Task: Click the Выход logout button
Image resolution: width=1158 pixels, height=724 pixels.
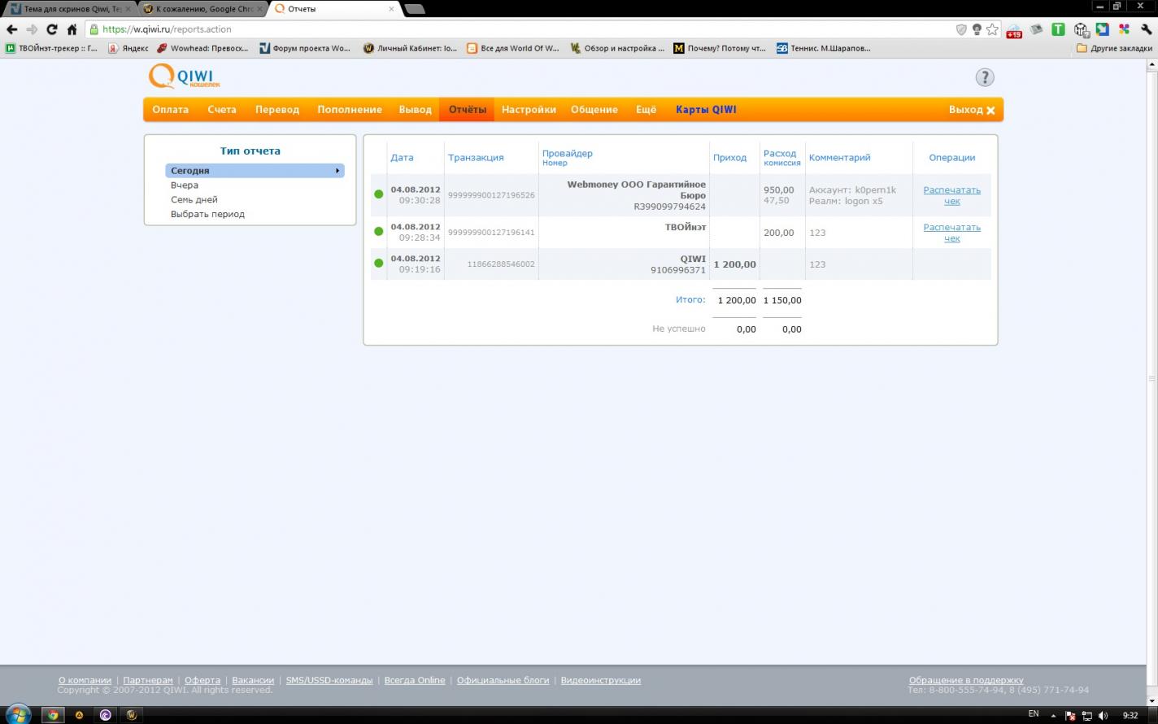Action: (x=971, y=110)
